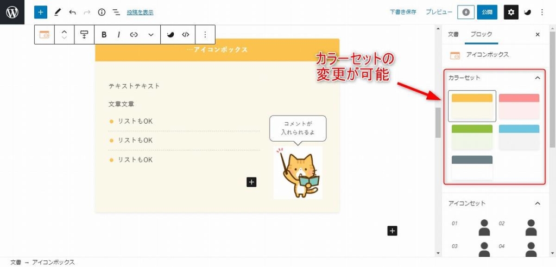The width and height of the screenshot is (556, 267).
Task: Collapse the カラーセット panel
Action: click(x=538, y=78)
